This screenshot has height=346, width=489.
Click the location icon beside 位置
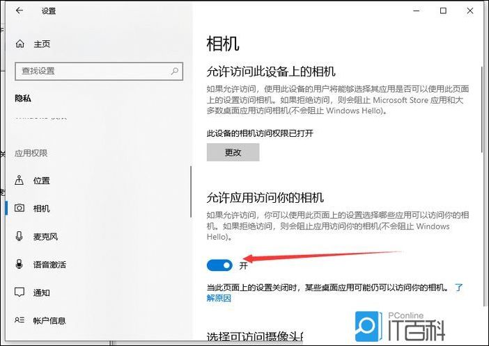20,180
